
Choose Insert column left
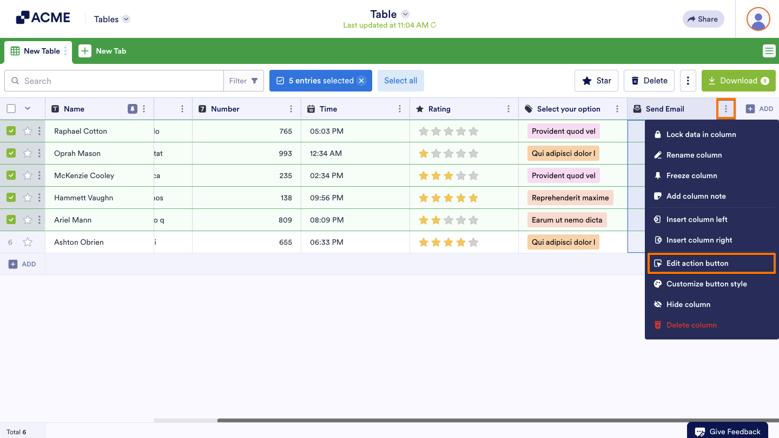point(711,219)
